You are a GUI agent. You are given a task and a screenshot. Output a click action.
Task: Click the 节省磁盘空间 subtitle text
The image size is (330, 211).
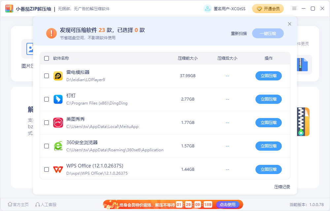click(x=88, y=38)
